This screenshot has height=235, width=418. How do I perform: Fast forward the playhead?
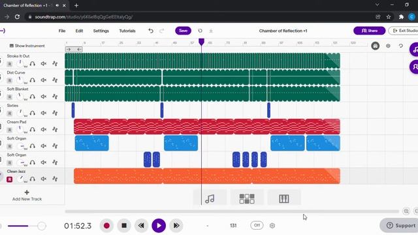(x=176, y=226)
